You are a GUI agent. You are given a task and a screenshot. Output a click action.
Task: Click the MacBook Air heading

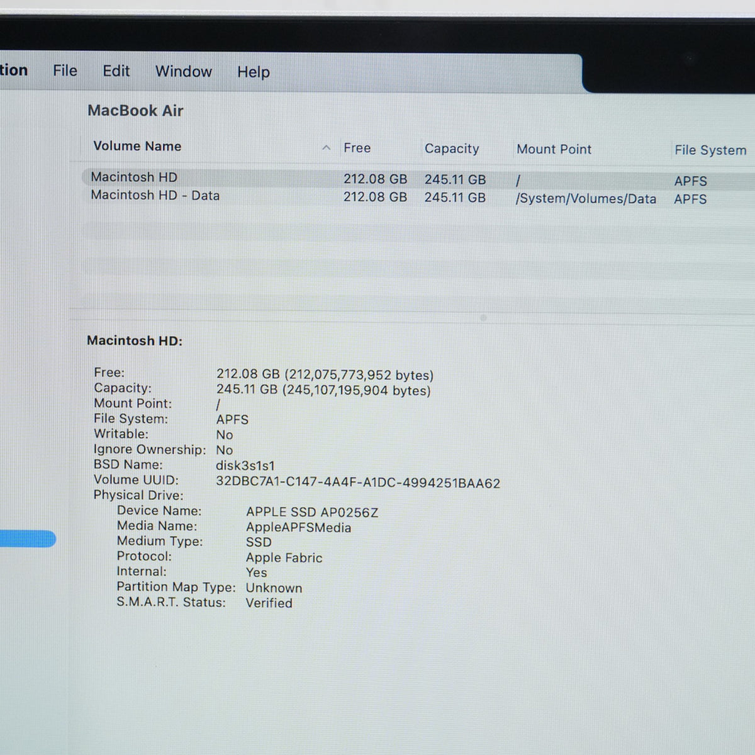click(135, 111)
